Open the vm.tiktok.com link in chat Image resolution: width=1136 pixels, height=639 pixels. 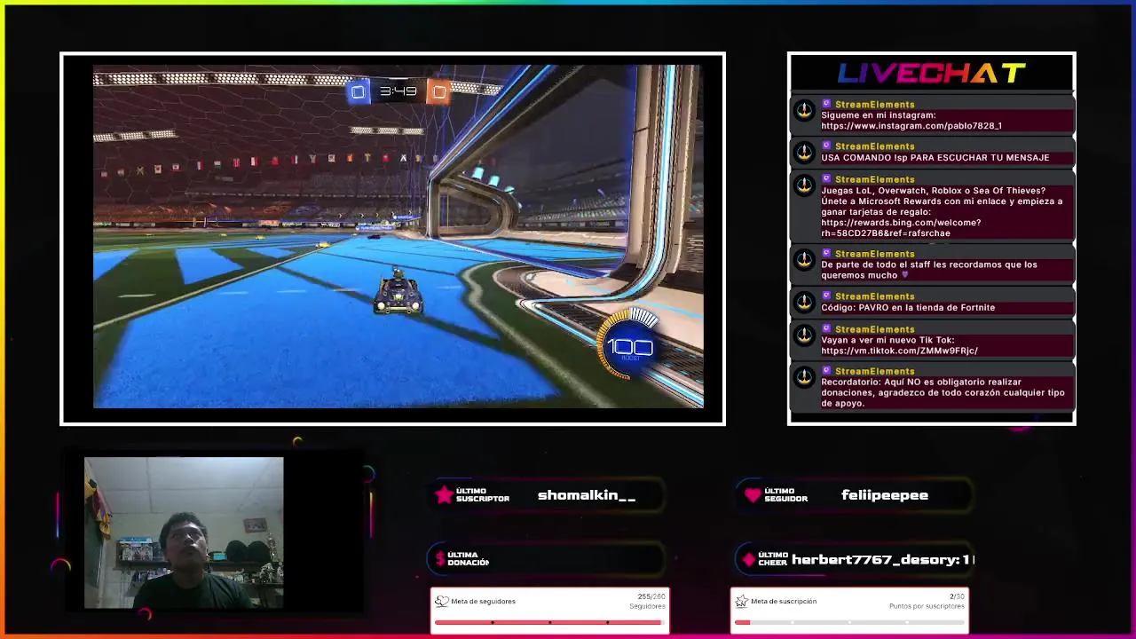[899, 351]
